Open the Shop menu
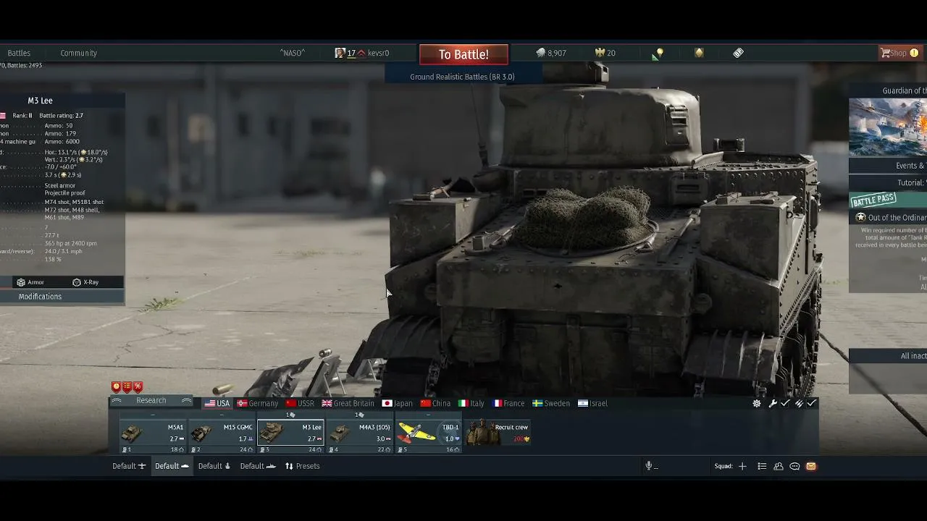This screenshot has width=927, height=521. tap(899, 53)
